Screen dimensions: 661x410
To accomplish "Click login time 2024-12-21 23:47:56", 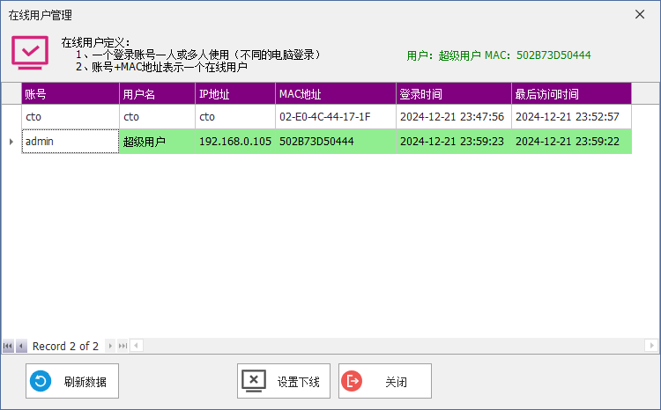I will tap(454, 117).
